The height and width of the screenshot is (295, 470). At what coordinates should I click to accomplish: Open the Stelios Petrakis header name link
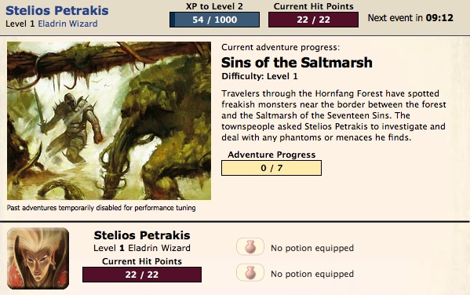coord(57,10)
